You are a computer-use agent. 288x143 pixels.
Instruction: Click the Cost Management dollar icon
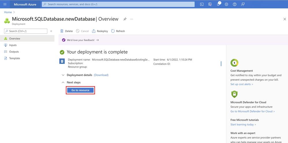pyautogui.click(x=234, y=63)
